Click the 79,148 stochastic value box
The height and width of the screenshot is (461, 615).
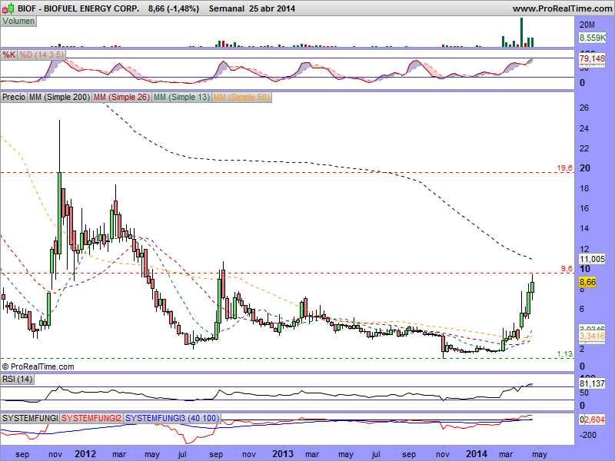coord(592,59)
